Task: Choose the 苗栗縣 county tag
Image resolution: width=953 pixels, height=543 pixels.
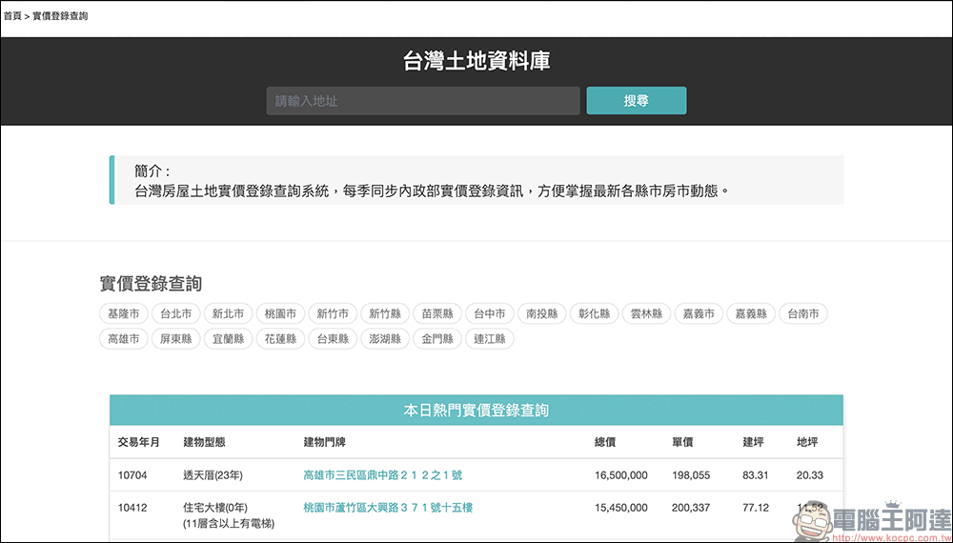Action: point(437,313)
